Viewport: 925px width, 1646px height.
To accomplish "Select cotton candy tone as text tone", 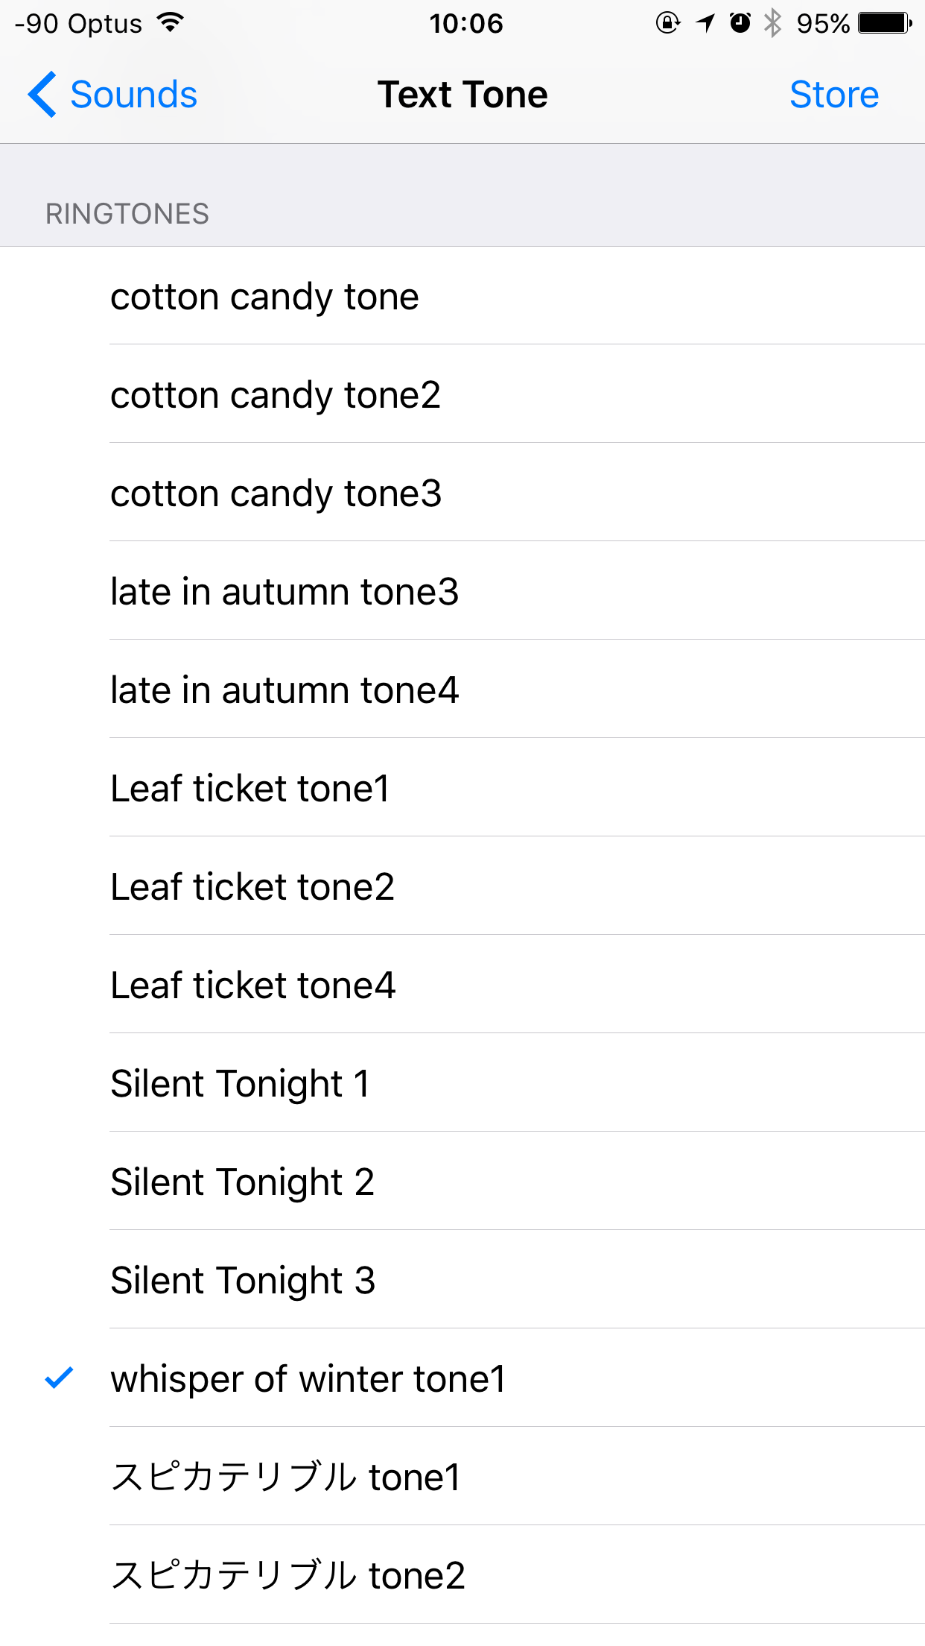I will [462, 295].
